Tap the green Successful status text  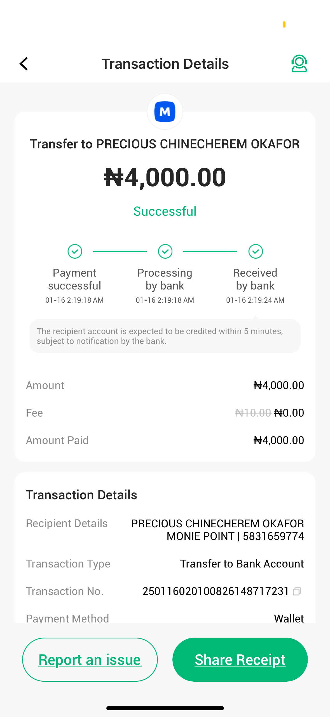pyautogui.click(x=165, y=211)
